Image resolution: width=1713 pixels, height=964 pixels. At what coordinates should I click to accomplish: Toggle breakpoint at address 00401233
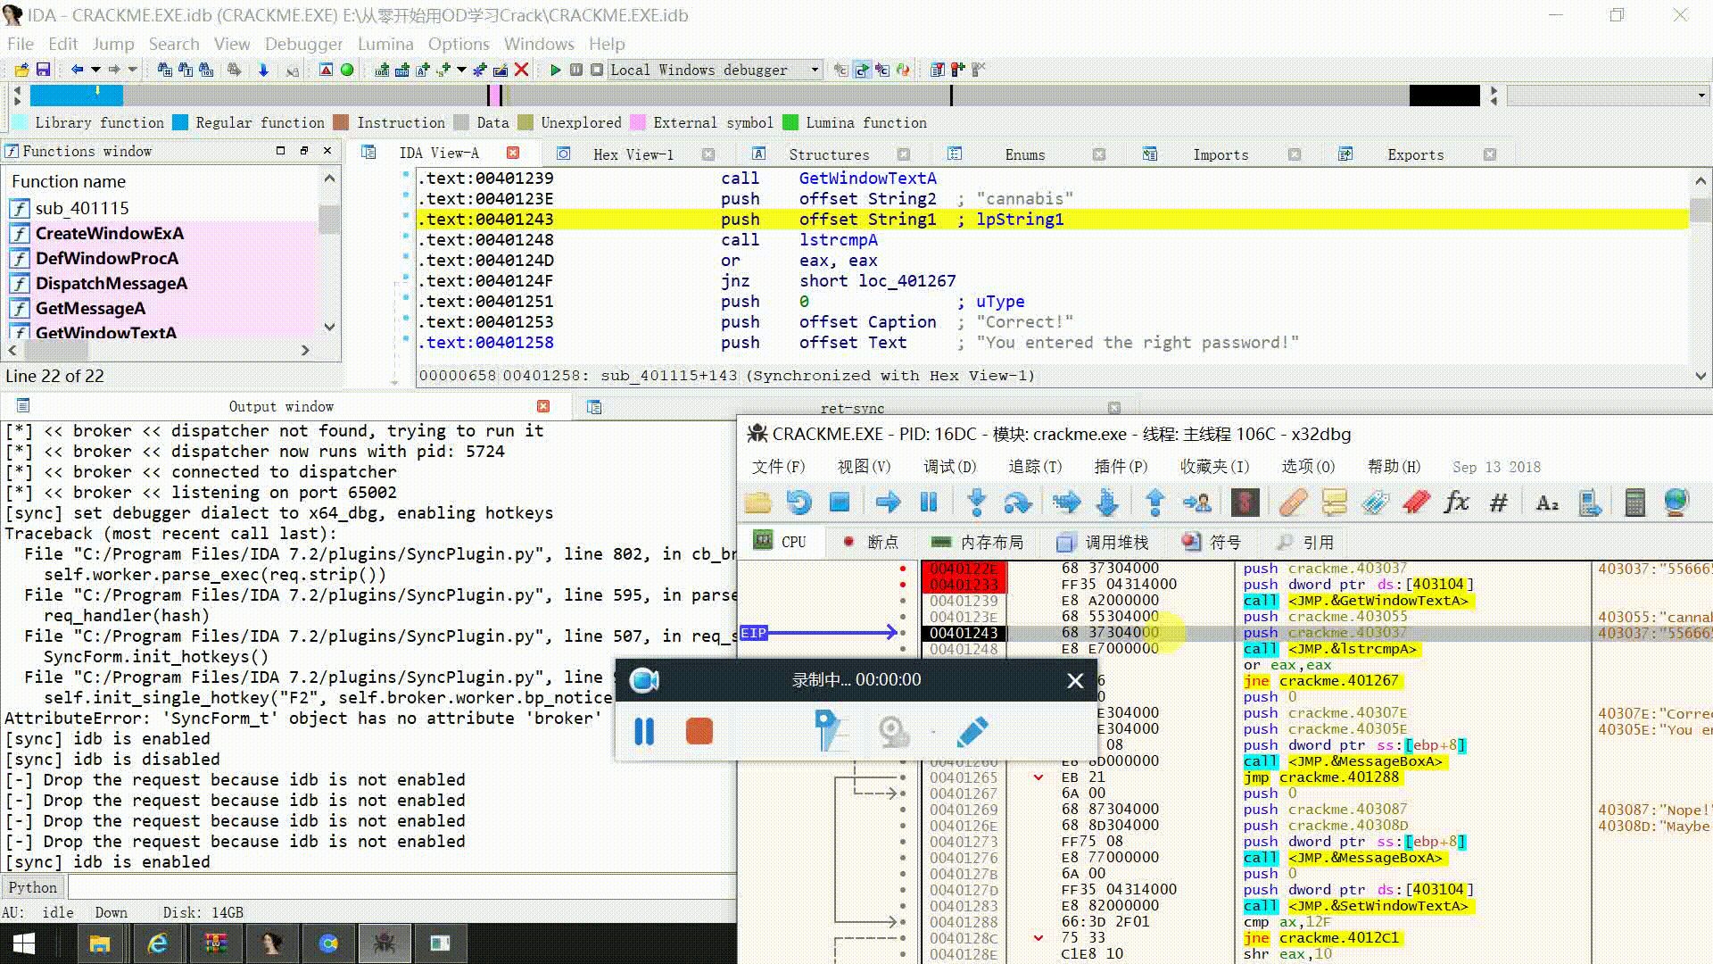[903, 585]
